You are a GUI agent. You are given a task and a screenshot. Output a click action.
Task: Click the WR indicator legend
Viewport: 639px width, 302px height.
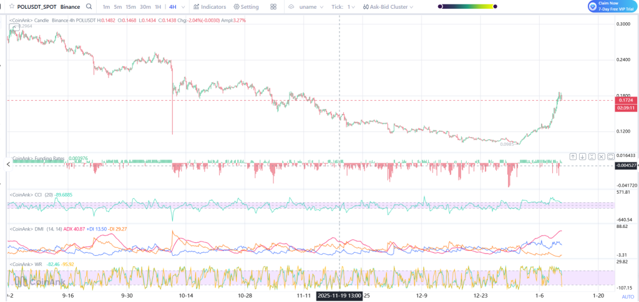point(25,264)
